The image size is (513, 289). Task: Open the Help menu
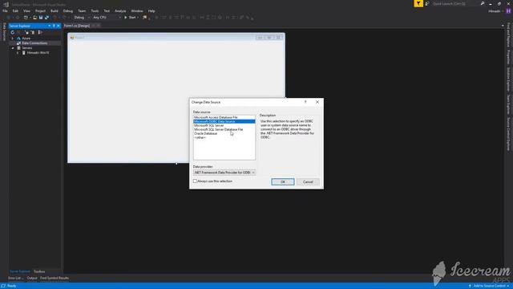click(x=151, y=10)
